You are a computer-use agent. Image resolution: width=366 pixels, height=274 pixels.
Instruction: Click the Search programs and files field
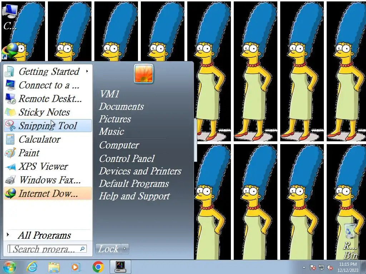(47, 249)
